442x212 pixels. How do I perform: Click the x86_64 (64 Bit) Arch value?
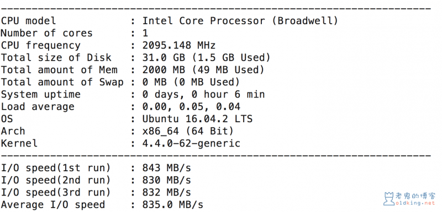(x=188, y=131)
